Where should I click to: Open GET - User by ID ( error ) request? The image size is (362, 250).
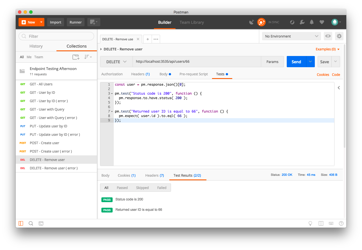coord(56,101)
